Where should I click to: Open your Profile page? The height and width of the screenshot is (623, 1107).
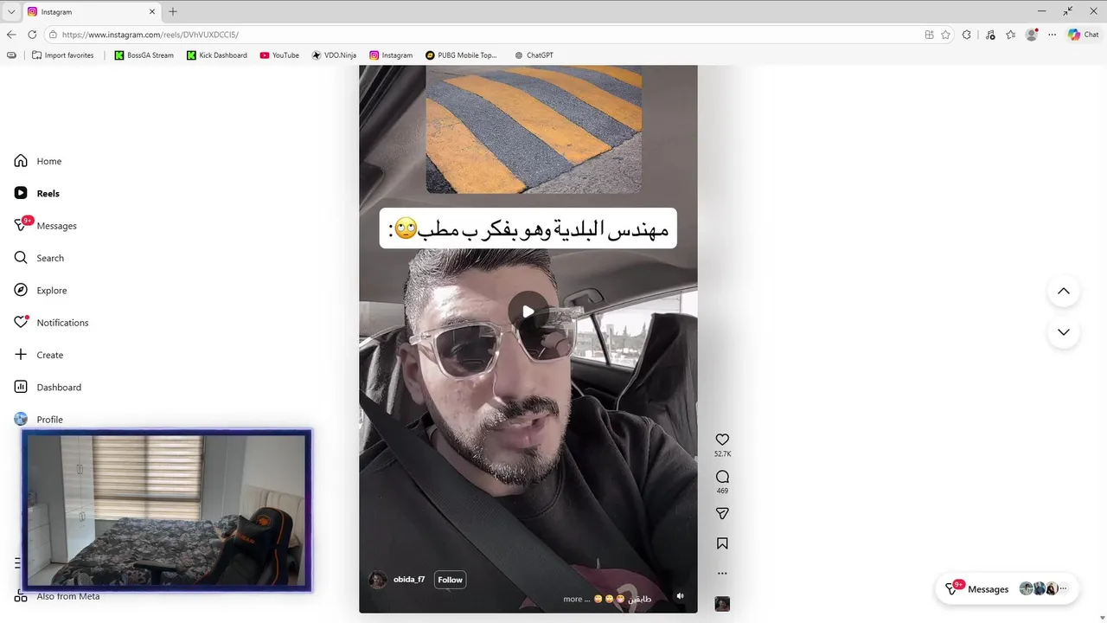click(x=39, y=419)
